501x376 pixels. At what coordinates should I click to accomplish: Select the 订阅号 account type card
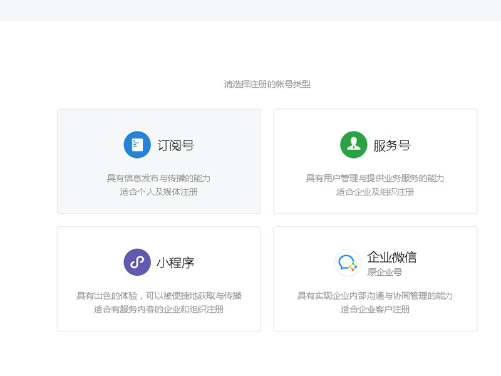pos(158,161)
